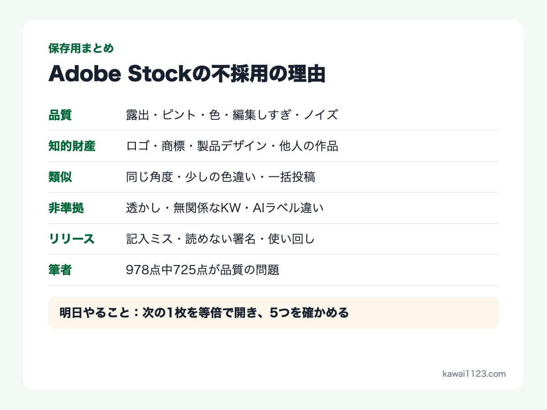Click the text 露出・ピント・色・編集しすぎ・ノイズ
Screen dimensions: 547x410
point(232,115)
